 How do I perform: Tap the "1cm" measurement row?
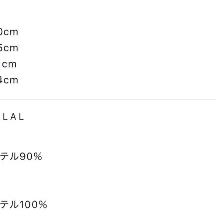click(x=8, y=64)
